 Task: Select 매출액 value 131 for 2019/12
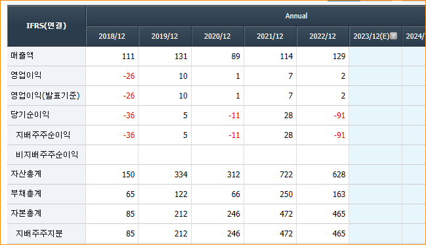pos(181,56)
